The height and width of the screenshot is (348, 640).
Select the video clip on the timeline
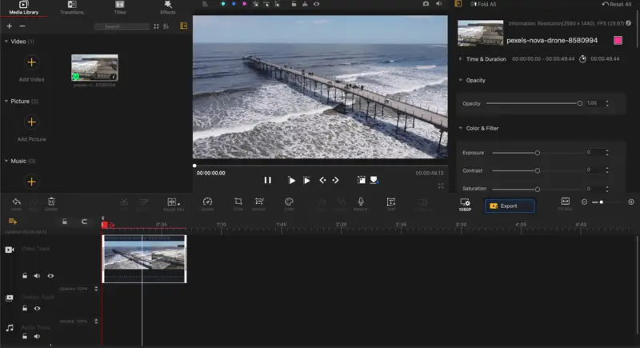[144, 258]
